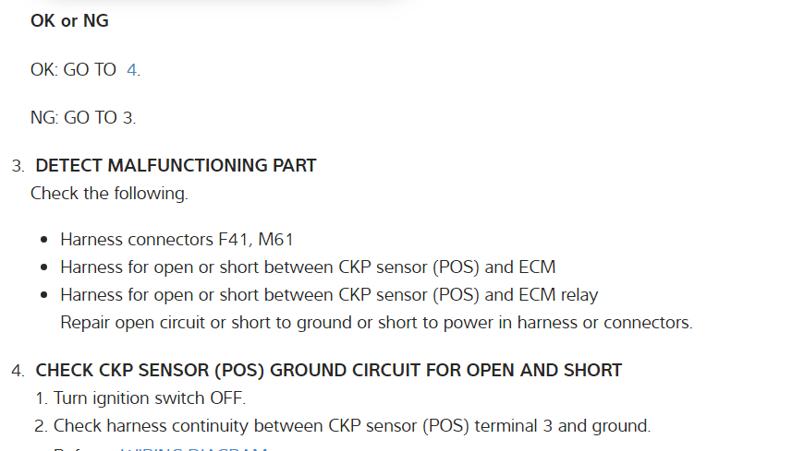Select the "NG: GO TO 3." line
The image size is (792, 451).
[x=83, y=118]
